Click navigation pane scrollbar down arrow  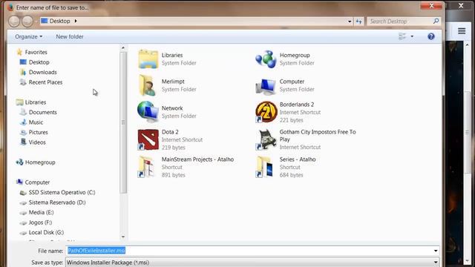(x=123, y=237)
